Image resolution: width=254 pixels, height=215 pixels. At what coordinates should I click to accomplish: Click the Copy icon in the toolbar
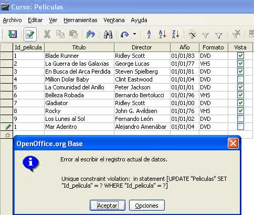(x=60, y=34)
